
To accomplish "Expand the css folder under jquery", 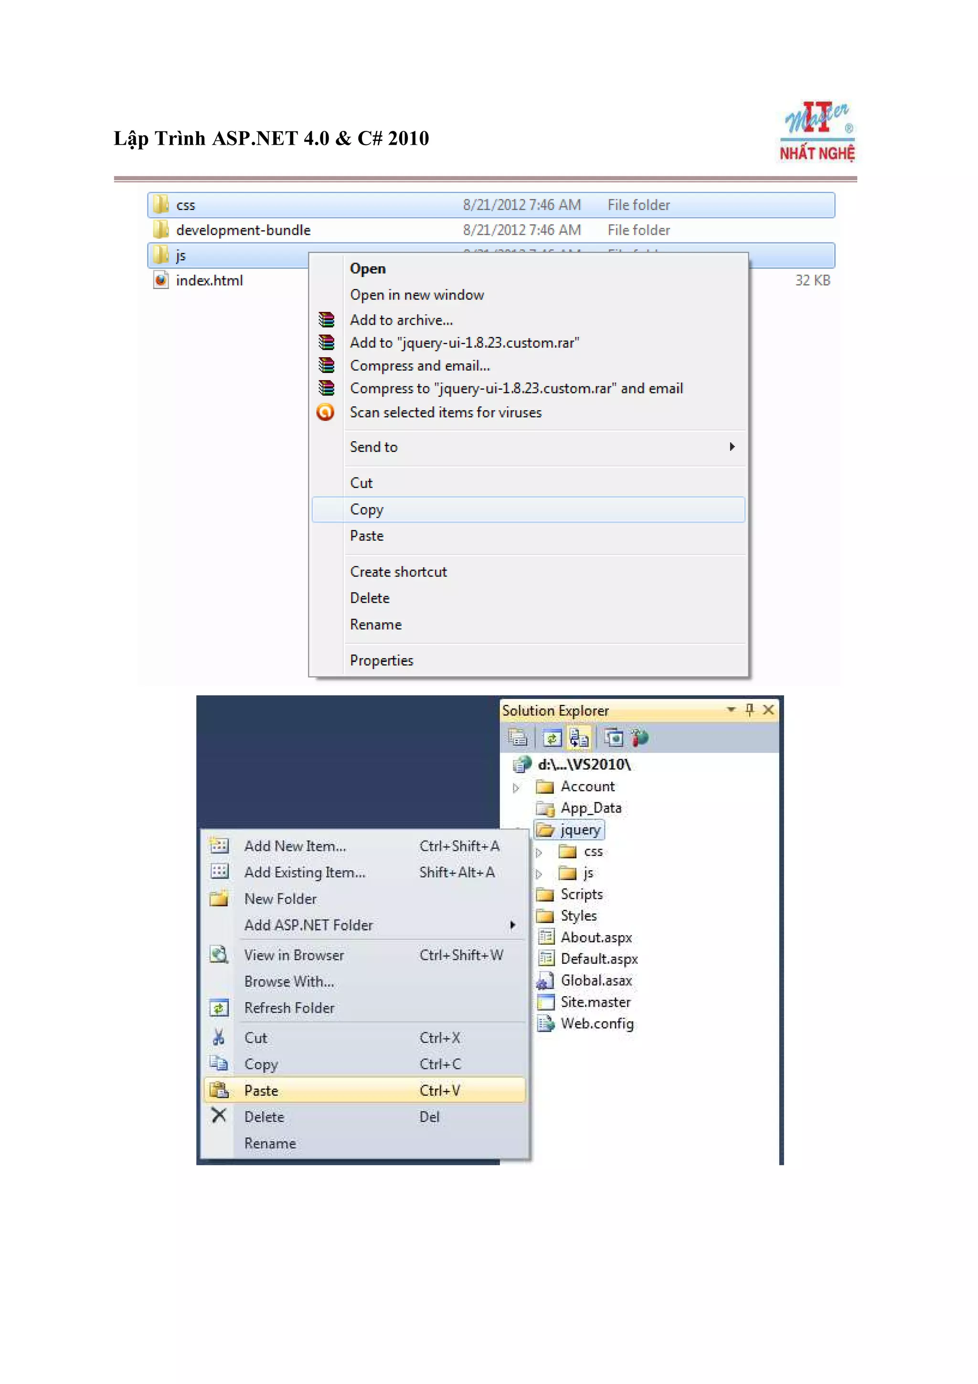I will tap(539, 852).
